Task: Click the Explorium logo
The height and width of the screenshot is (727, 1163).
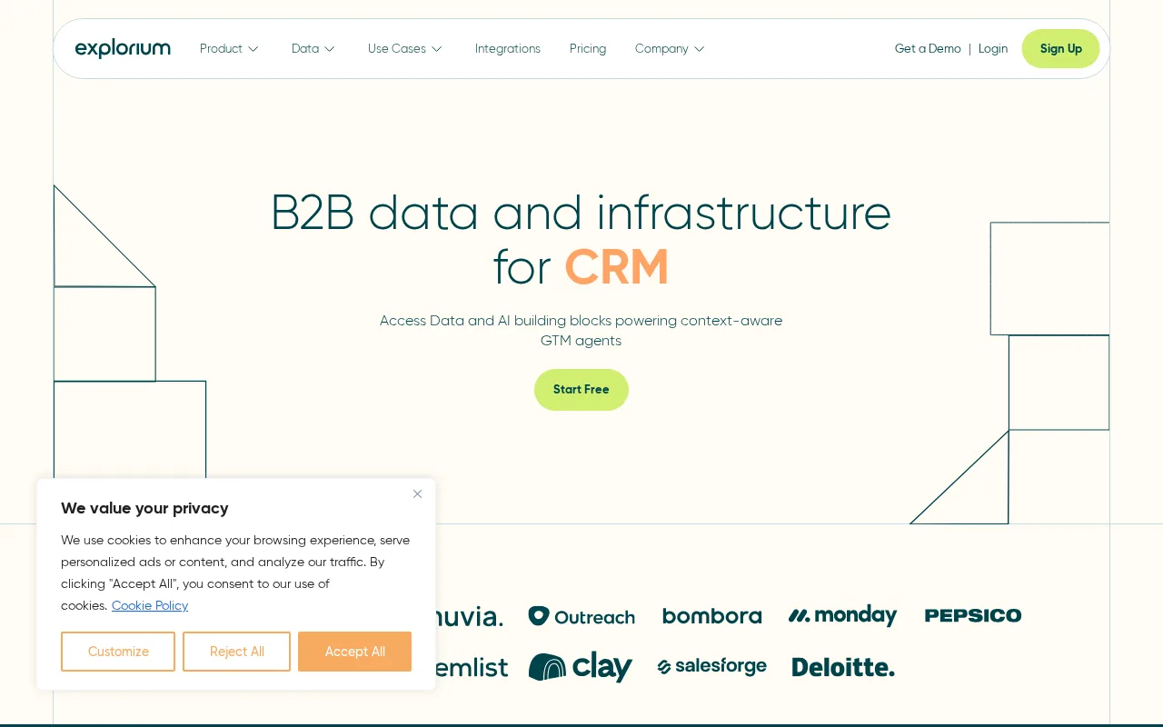Action: [123, 48]
